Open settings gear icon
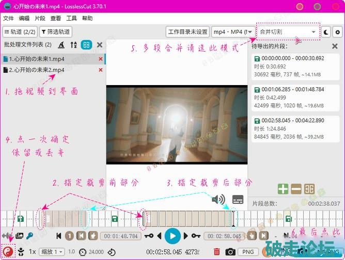The height and width of the screenshot is (260, 345). 338,32
